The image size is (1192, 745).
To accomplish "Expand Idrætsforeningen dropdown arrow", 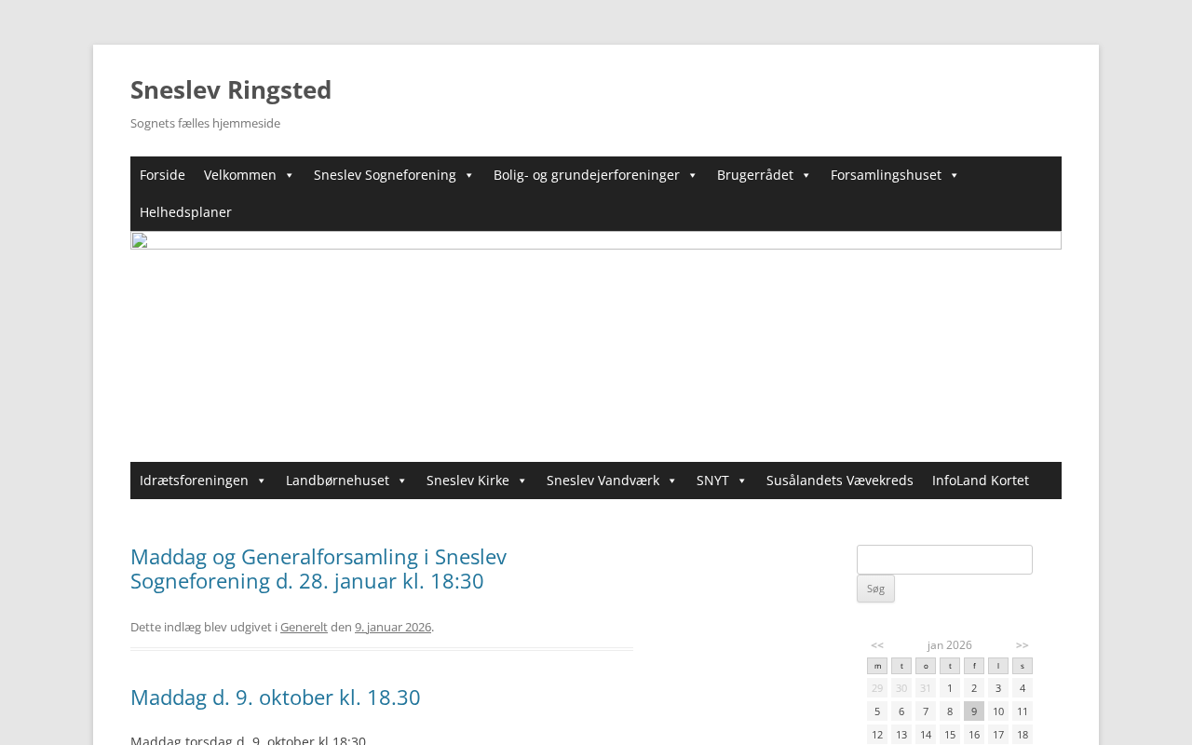I will click(261, 481).
